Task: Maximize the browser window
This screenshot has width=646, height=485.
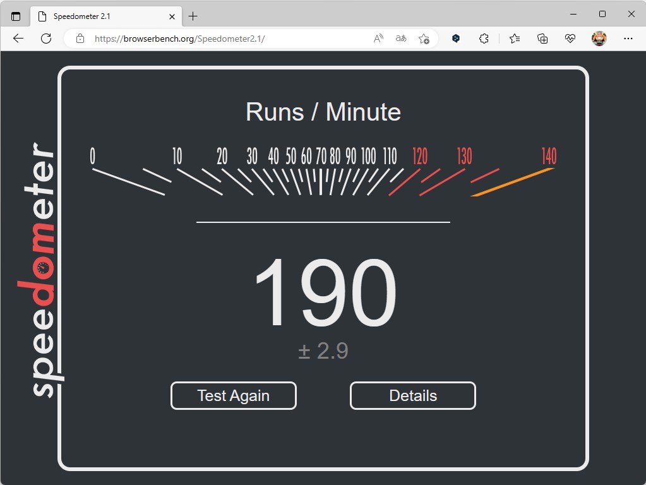Action: coord(602,14)
